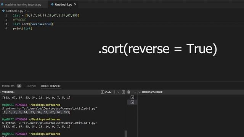The width and height of the screenshot is (244, 137).
Task: Close the Untitled-1.py tab
Action: tap(75, 5)
